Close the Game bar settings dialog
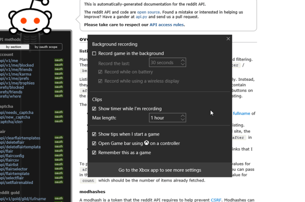The height and width of the screenshot is (202, 305). click(x=228, y=39)
